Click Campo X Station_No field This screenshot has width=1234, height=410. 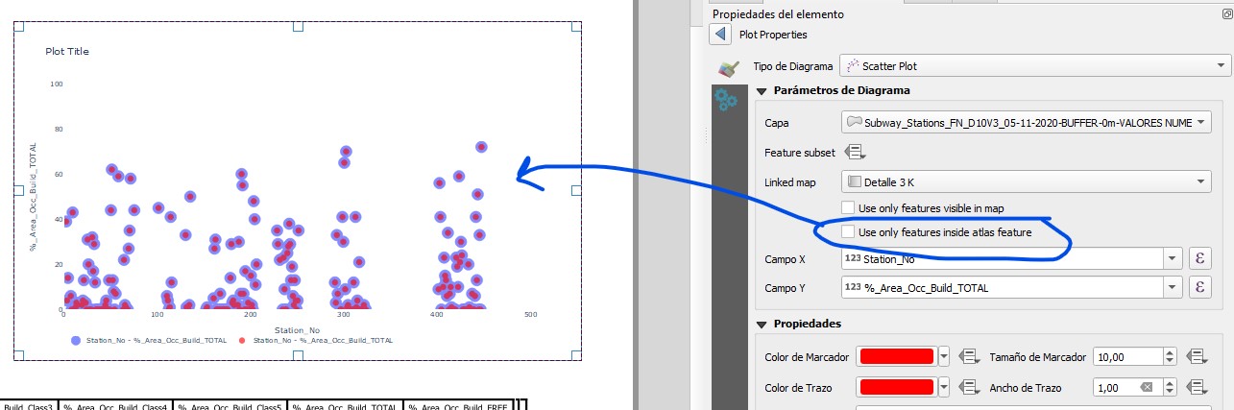(1003, 258)
